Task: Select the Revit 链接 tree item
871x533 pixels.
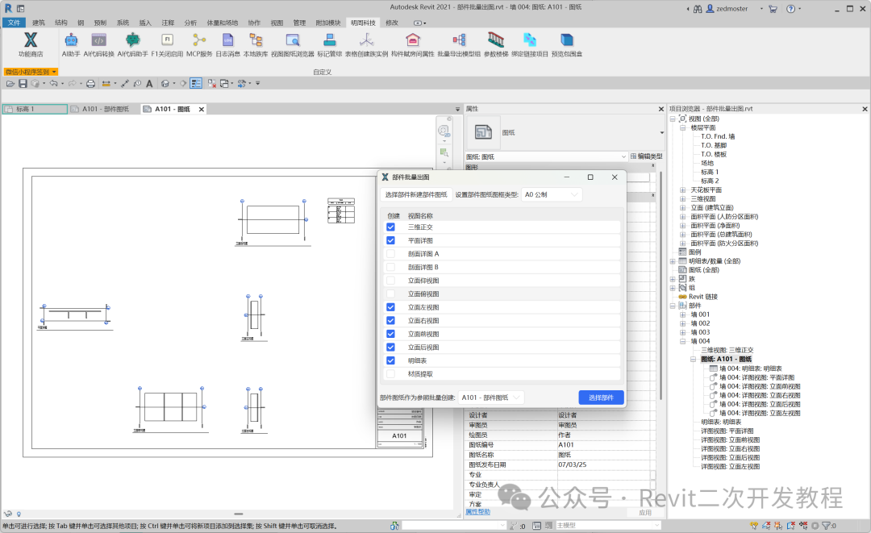Action: (703, 297)
